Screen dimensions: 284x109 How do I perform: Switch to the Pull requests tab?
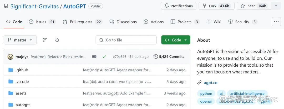(83, 22)
